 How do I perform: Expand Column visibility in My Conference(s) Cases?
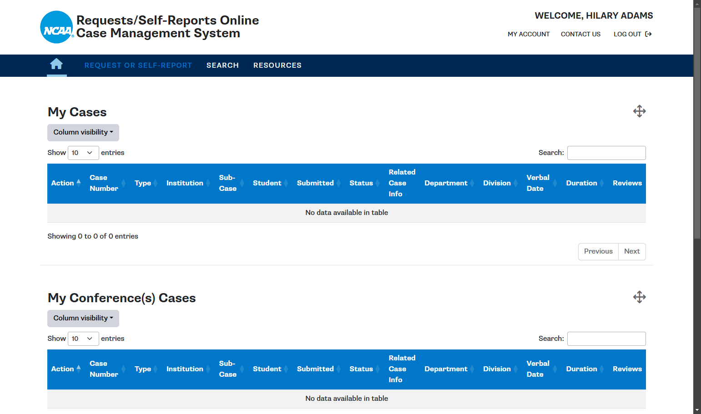tap(83, 319)
